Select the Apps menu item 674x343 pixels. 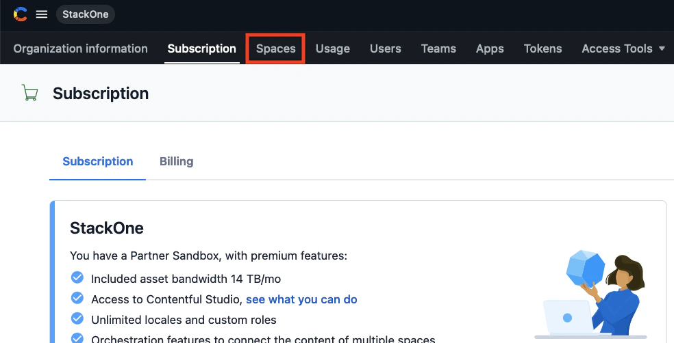pyautogui.click(x=490, y=49)
